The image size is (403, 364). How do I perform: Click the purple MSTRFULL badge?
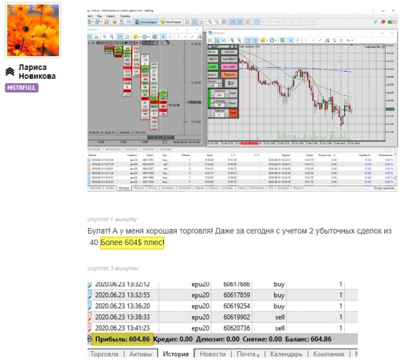[x=22, y=88]
